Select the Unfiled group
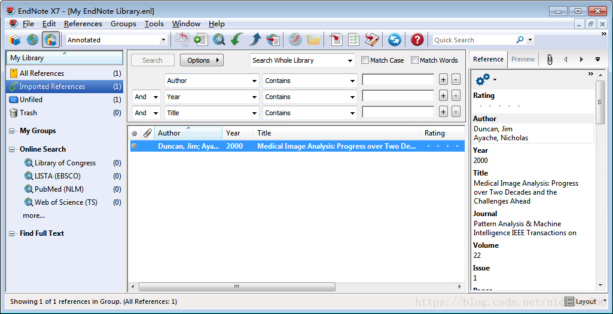Image resolution: width=613 pixels, height=314 pixels. pos(65,100)
